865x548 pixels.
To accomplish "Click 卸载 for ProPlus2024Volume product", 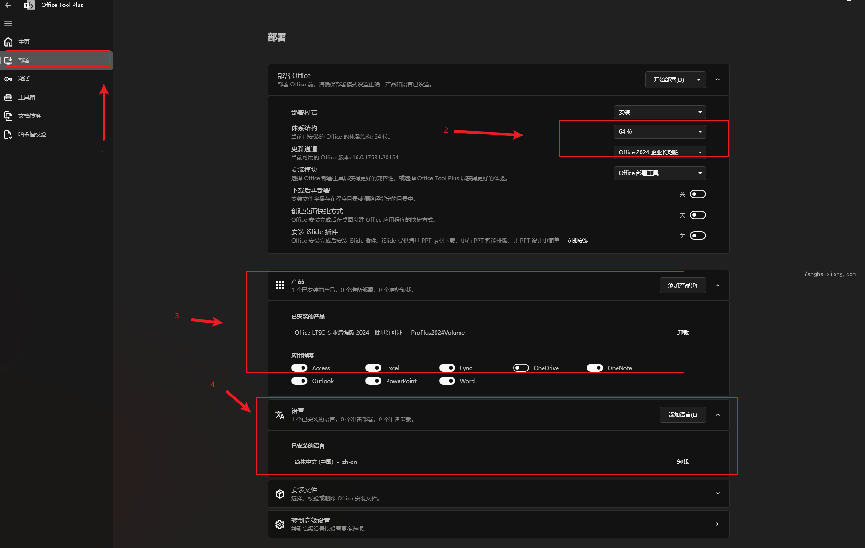I will pos(683,333).
